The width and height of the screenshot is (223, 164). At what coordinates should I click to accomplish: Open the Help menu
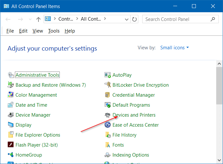[70, 31]
